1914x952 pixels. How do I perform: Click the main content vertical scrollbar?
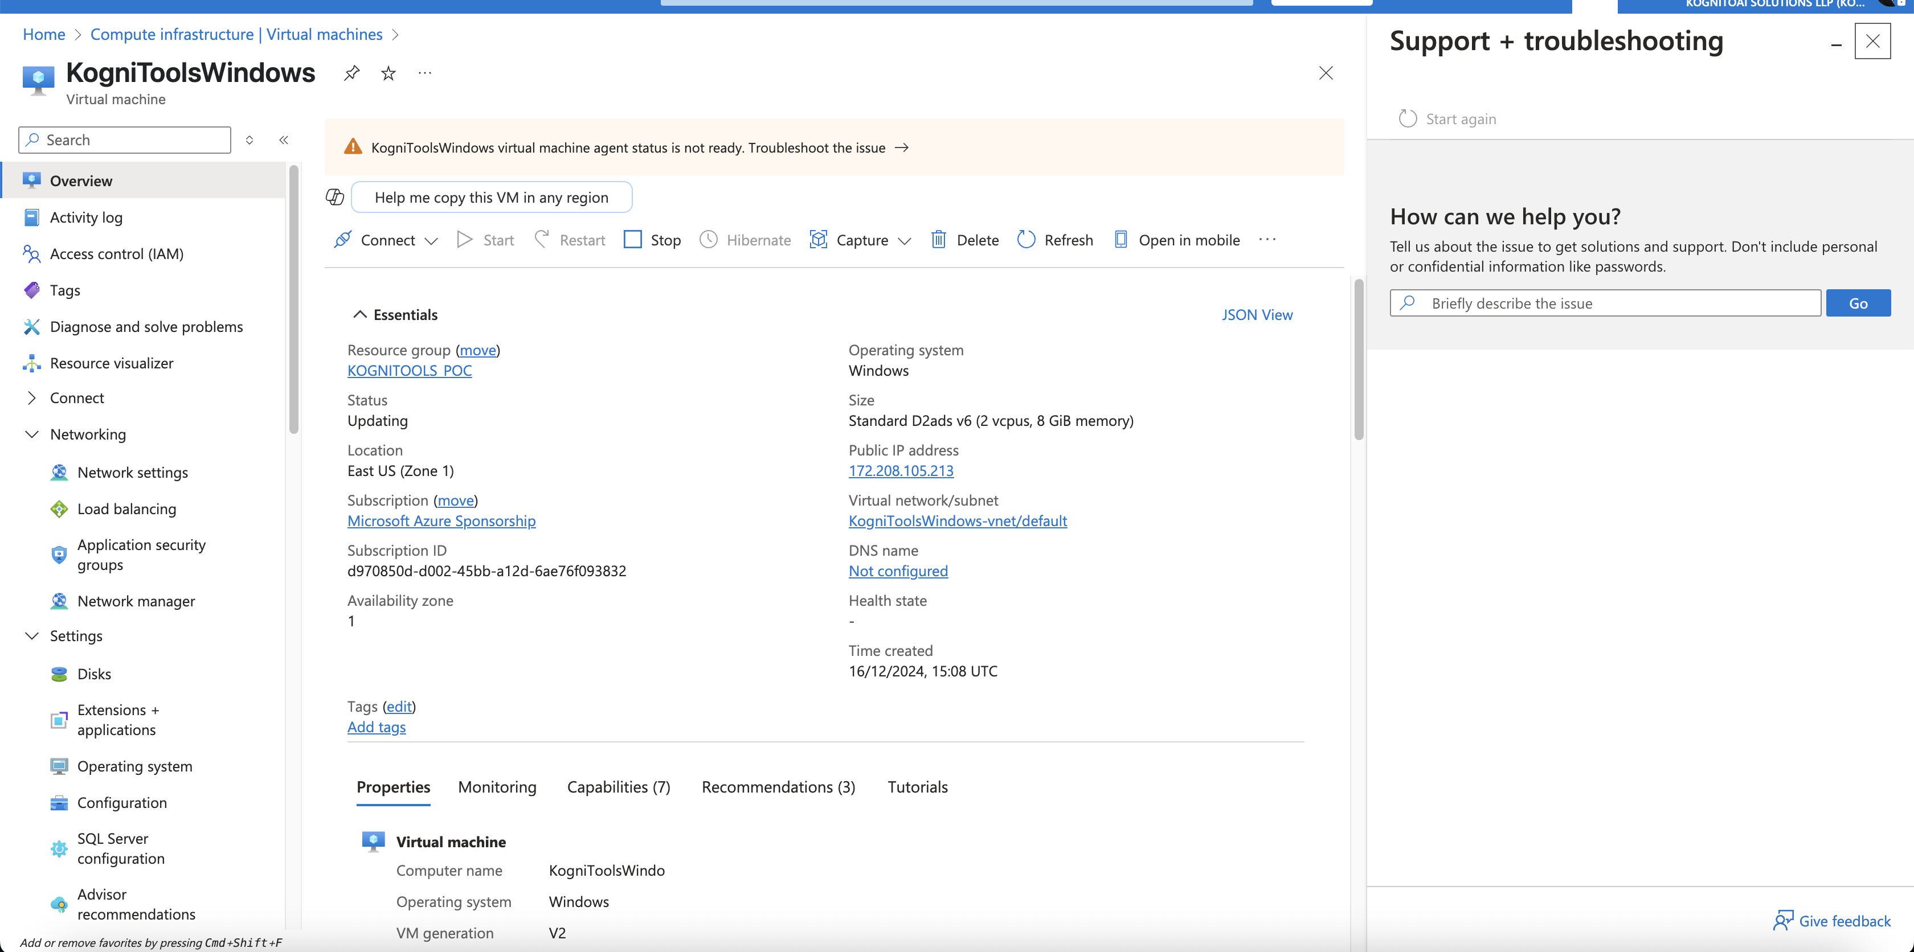tap(1358, 359)
